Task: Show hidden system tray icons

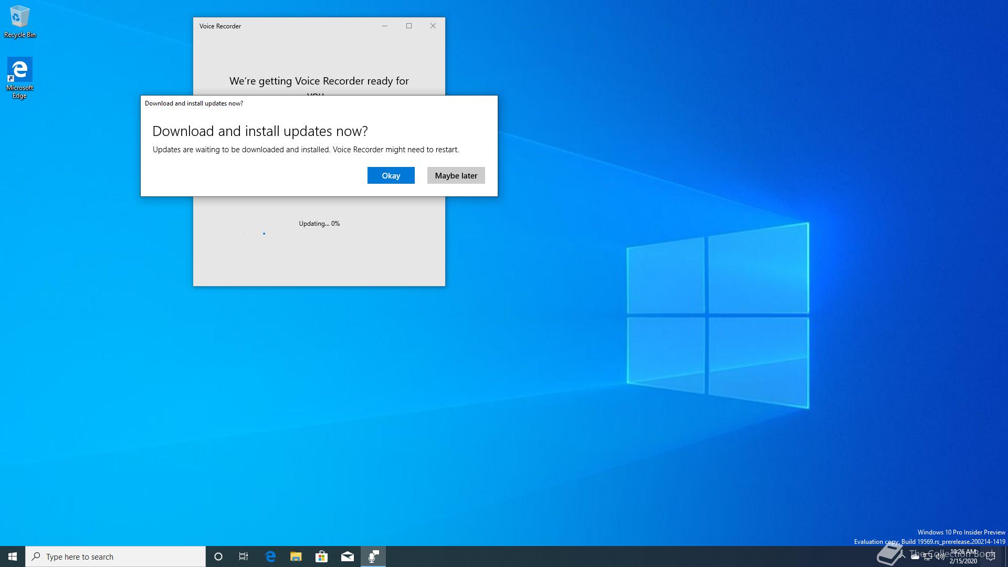Action: click(x=902, y=556)
